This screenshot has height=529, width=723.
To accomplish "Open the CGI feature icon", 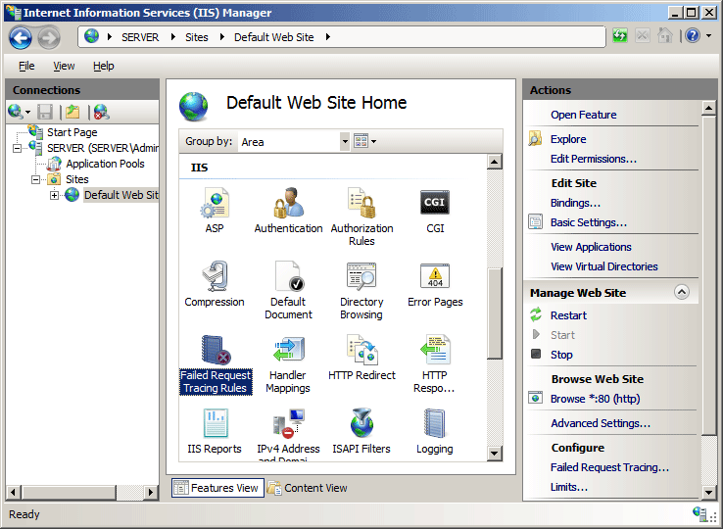I will pos(435,211).
